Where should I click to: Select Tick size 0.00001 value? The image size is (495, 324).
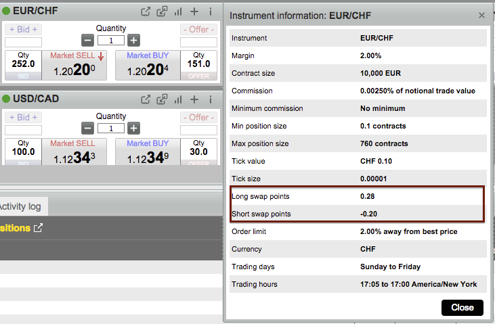pyautogui.click(x=374, y=179)
